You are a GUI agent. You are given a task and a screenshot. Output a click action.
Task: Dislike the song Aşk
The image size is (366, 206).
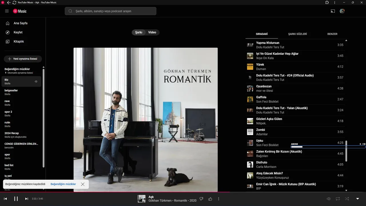point(201,199)
